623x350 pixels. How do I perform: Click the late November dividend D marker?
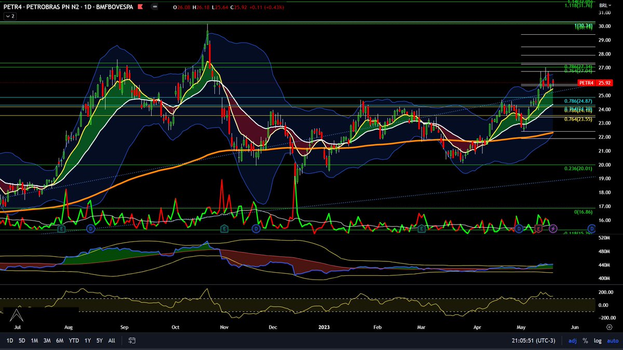pyautogui.click(x=256, y=229)
